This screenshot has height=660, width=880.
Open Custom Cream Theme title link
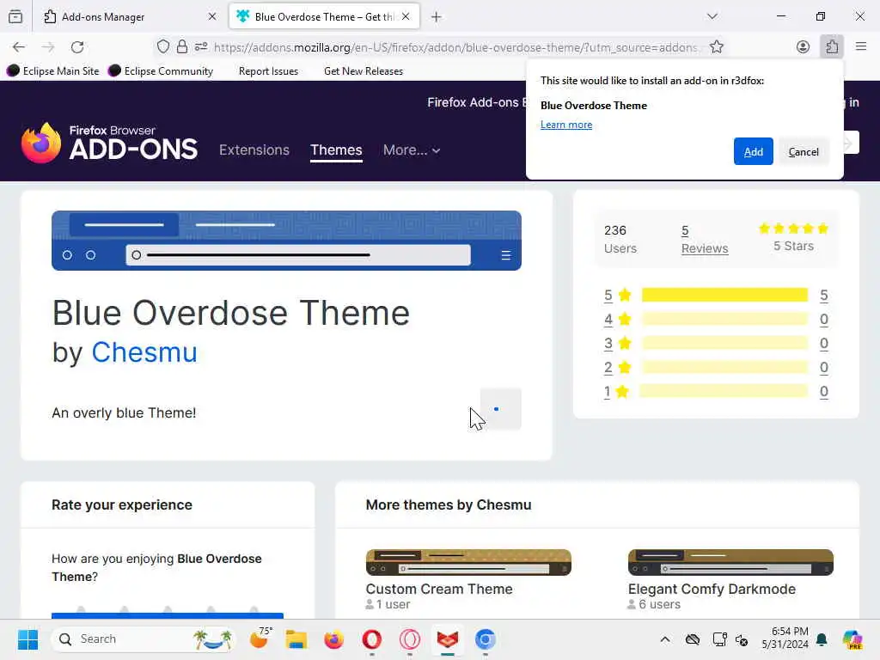[439, 589]
